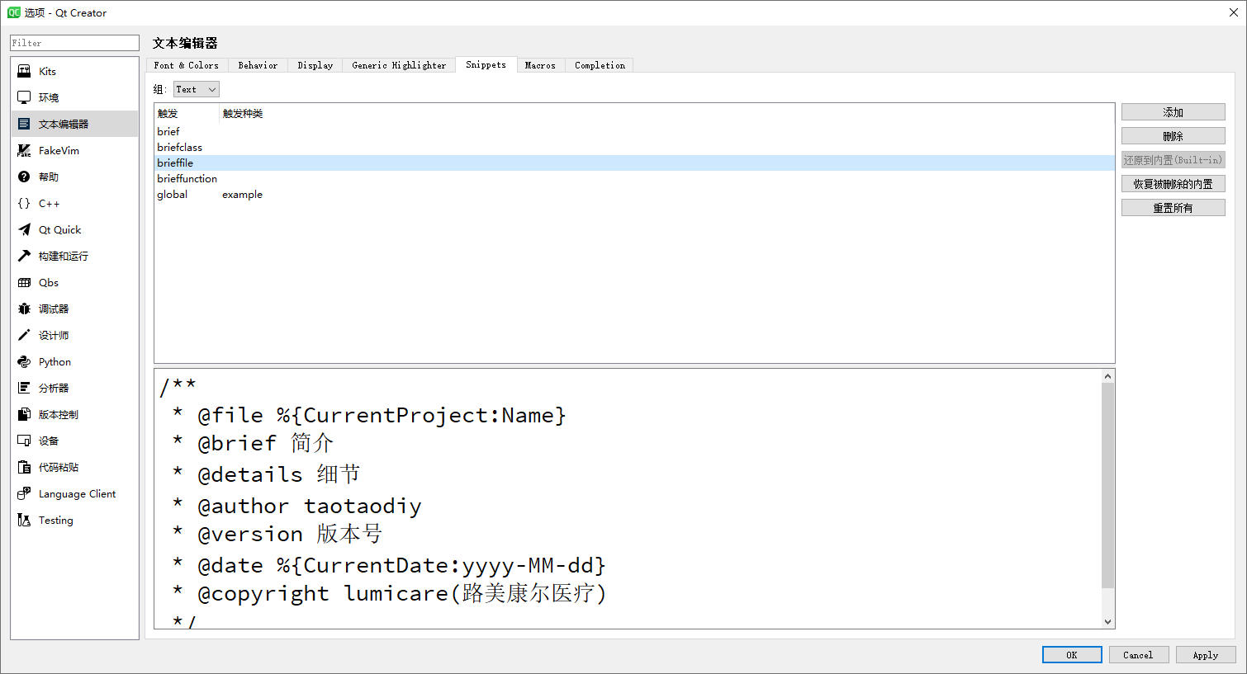Click the Python snake icon
The image size is (1247, 674).
click(x=24, y=361)
